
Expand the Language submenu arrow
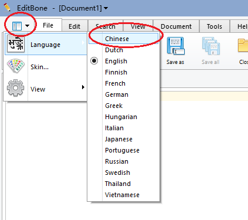click(x=83, y=43)
